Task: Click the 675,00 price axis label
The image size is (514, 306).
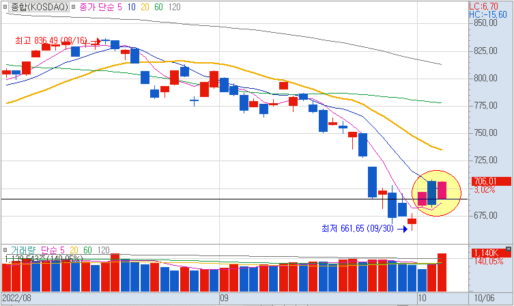Action: [485, 215]
